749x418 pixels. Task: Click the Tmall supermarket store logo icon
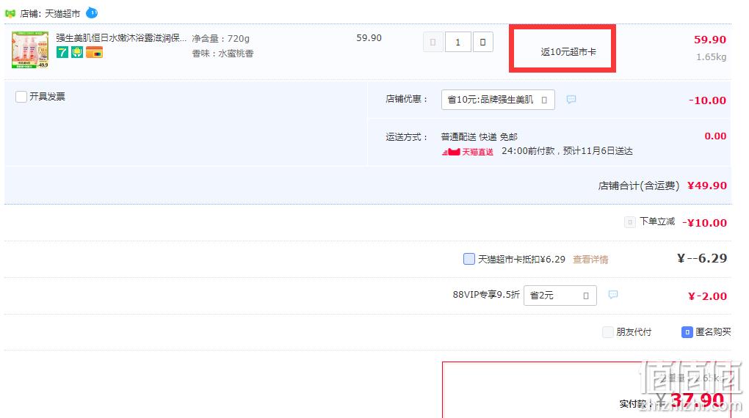(10, 14)
